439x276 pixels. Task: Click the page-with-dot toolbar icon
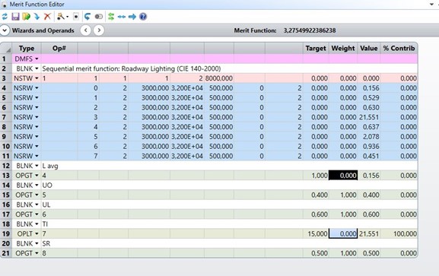pos(76,17)
